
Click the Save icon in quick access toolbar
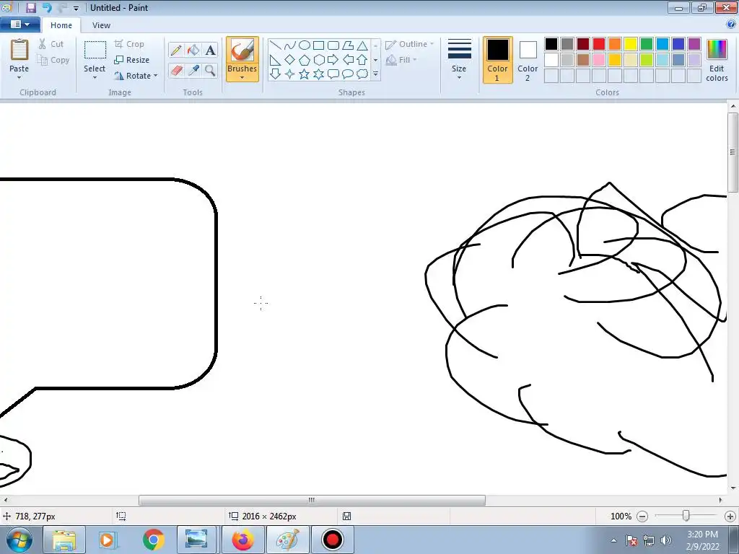click(x=30, y=7)
